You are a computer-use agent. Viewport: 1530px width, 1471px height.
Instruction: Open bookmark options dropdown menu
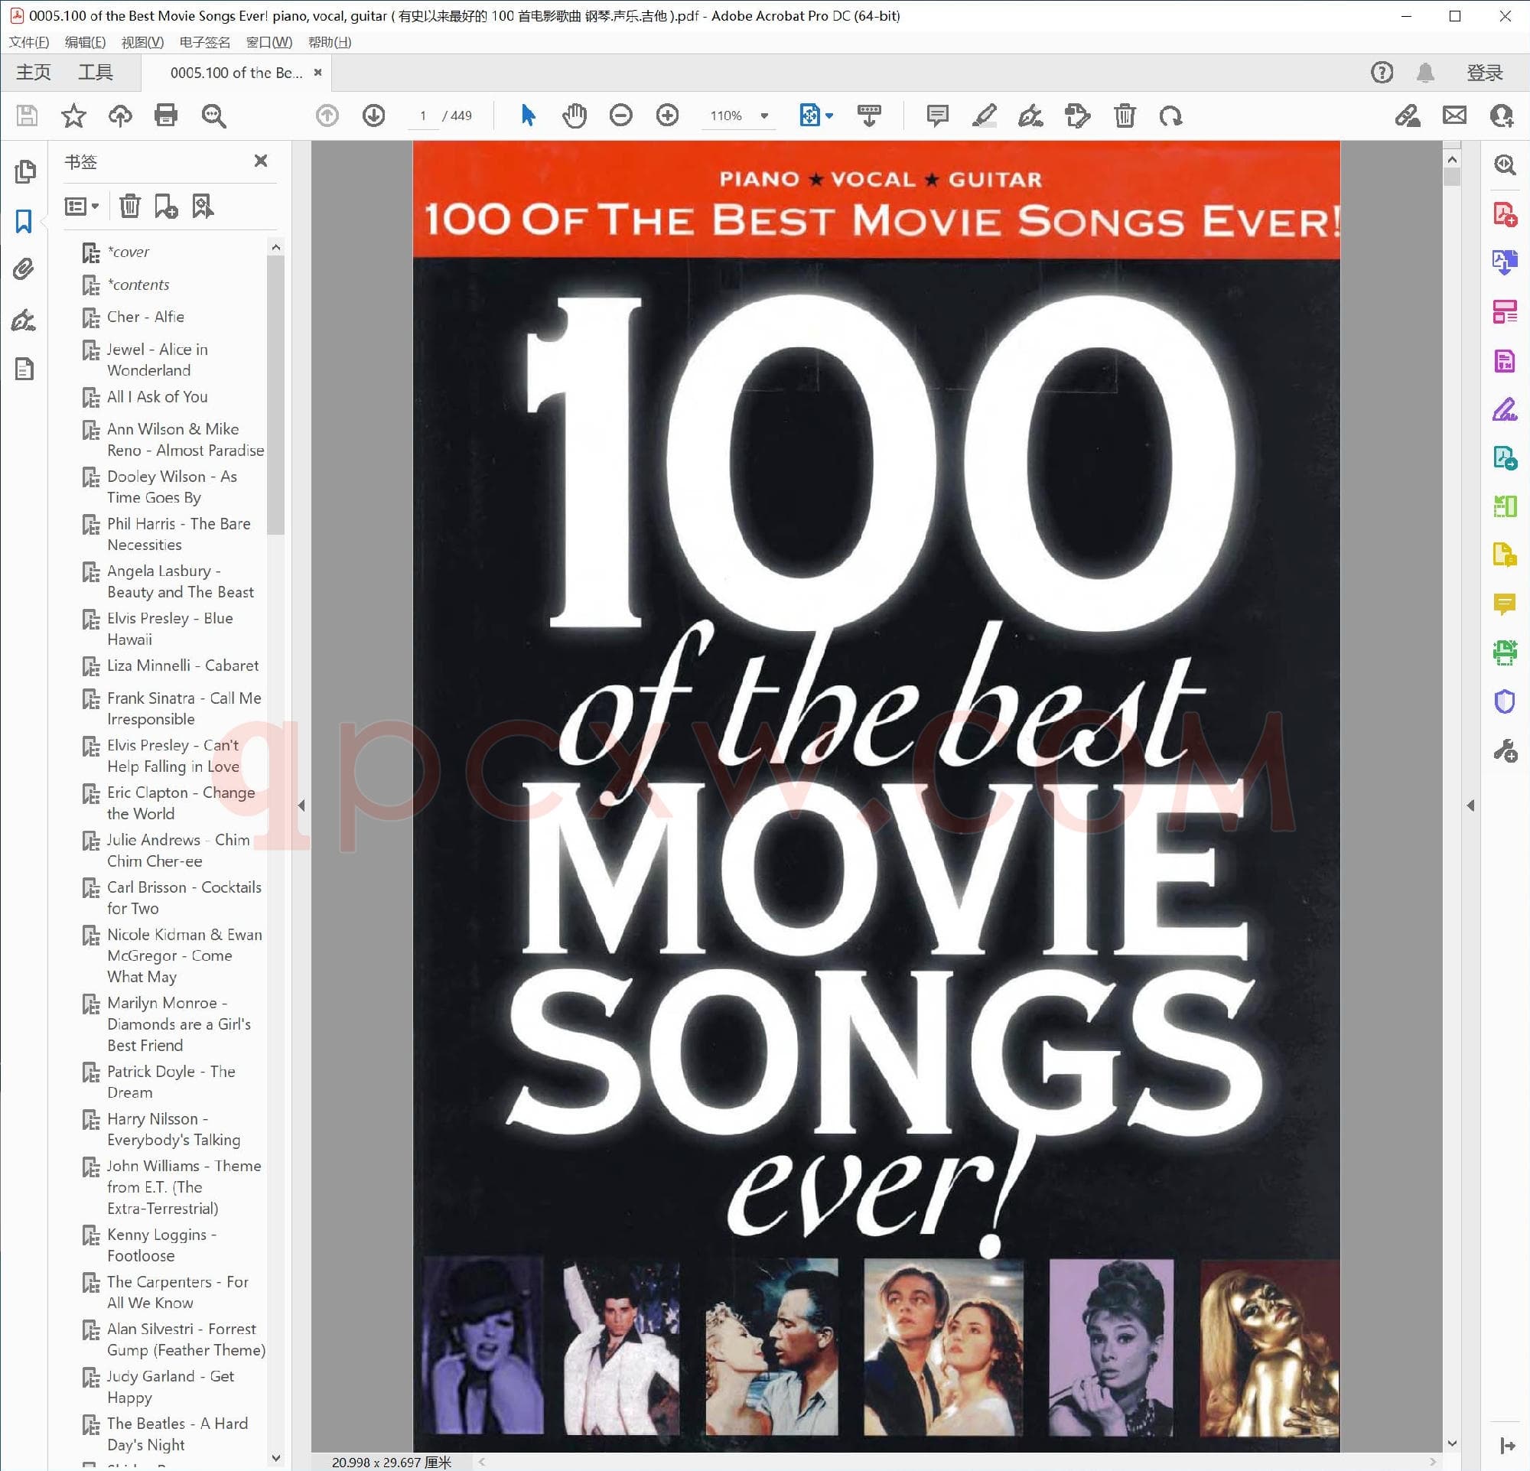(x=81, y=206)
